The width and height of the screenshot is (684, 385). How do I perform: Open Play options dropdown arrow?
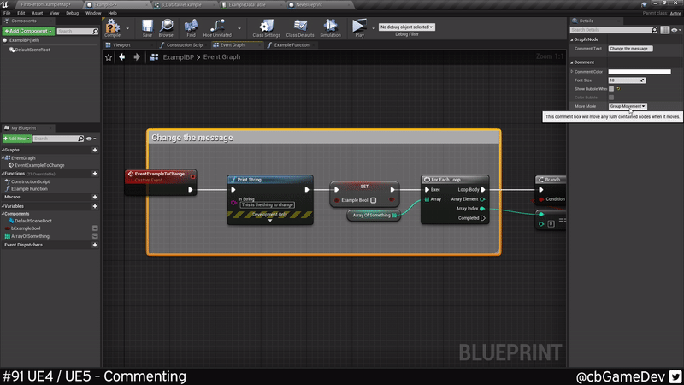click(374, 28)
